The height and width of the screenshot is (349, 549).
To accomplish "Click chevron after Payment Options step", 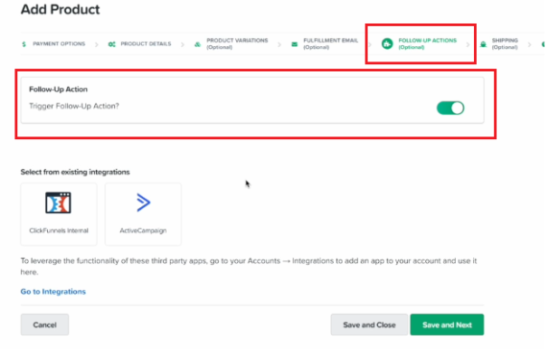I will pyautogui.click(x=97, y=44).
